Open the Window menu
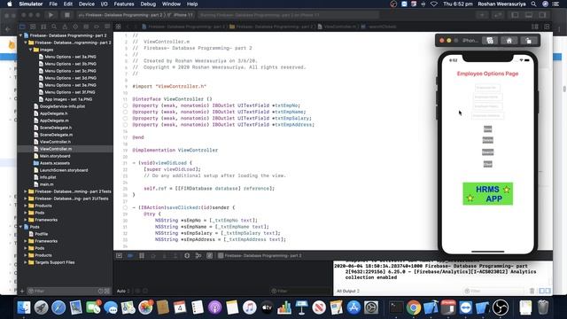 coord(171,4)
